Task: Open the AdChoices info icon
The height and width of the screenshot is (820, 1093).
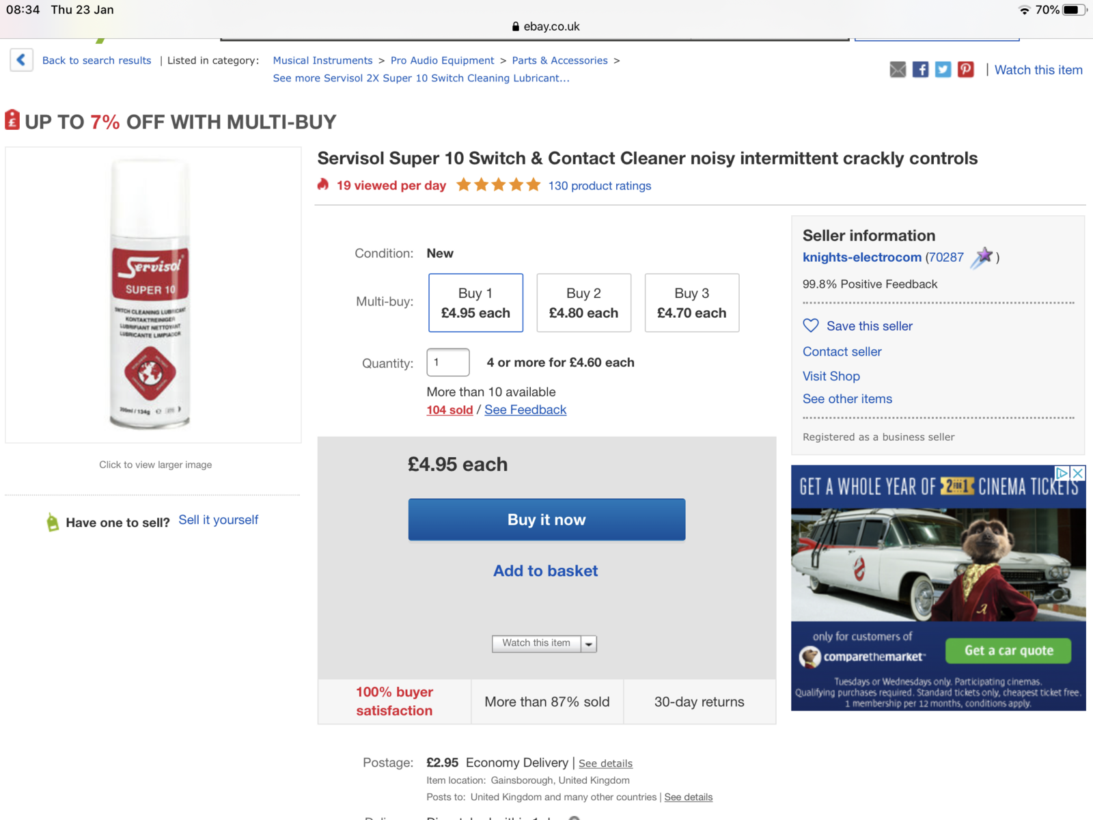Action: (1062, 473)
